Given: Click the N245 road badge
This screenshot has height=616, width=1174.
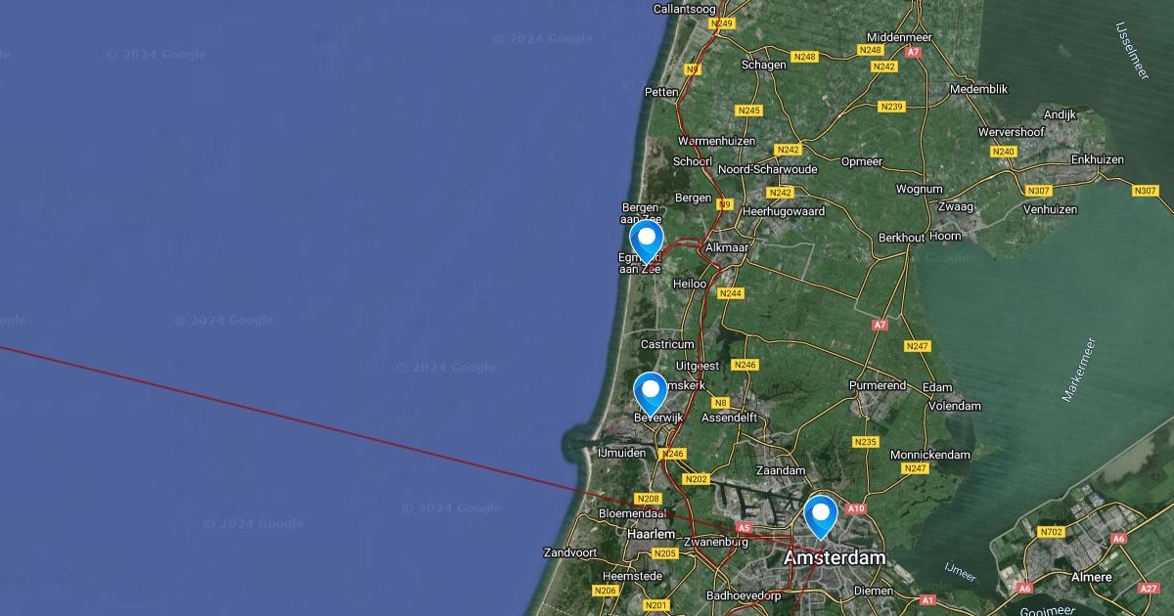Looking at the screenshot, I should click(x=748, y=110).
